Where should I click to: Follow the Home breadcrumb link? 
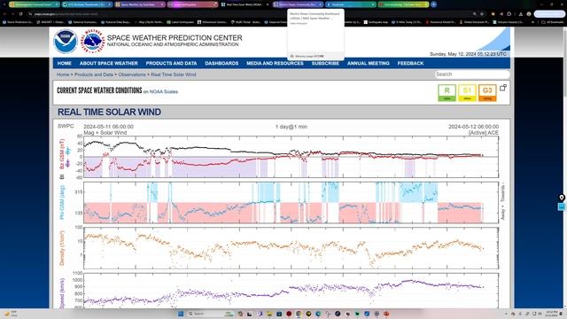[63, 74]
